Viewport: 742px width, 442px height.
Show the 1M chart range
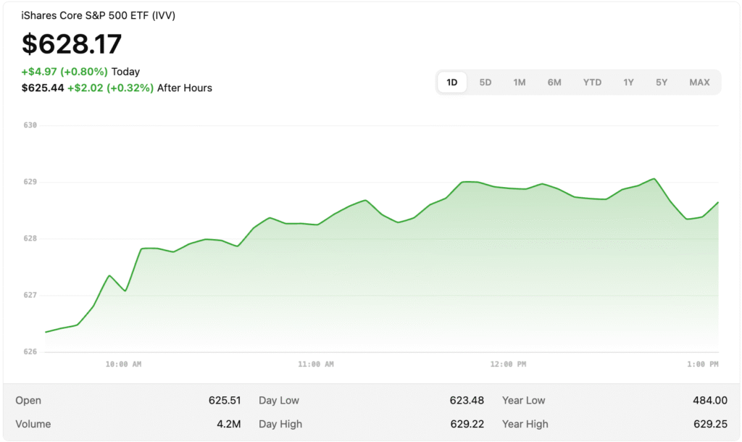pos(519,83)
